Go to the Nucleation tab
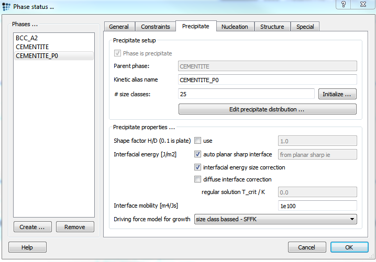The image size is (376, 262). coord(235,27)
